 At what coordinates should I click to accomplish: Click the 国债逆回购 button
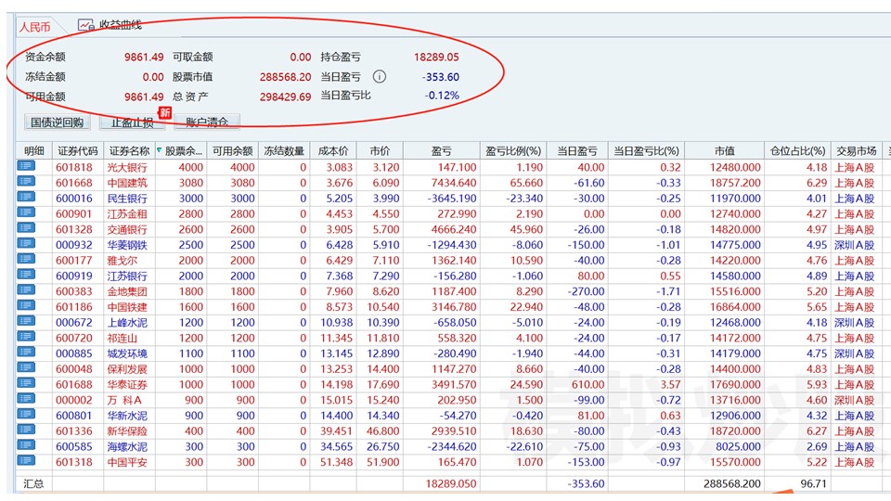pyautogui.click(x=57, y=122)
